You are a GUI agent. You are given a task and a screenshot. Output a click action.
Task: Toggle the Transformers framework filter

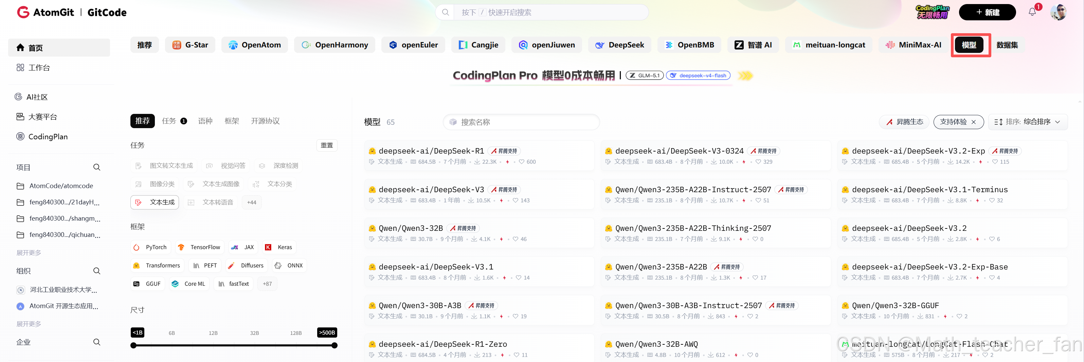[157, 265]
